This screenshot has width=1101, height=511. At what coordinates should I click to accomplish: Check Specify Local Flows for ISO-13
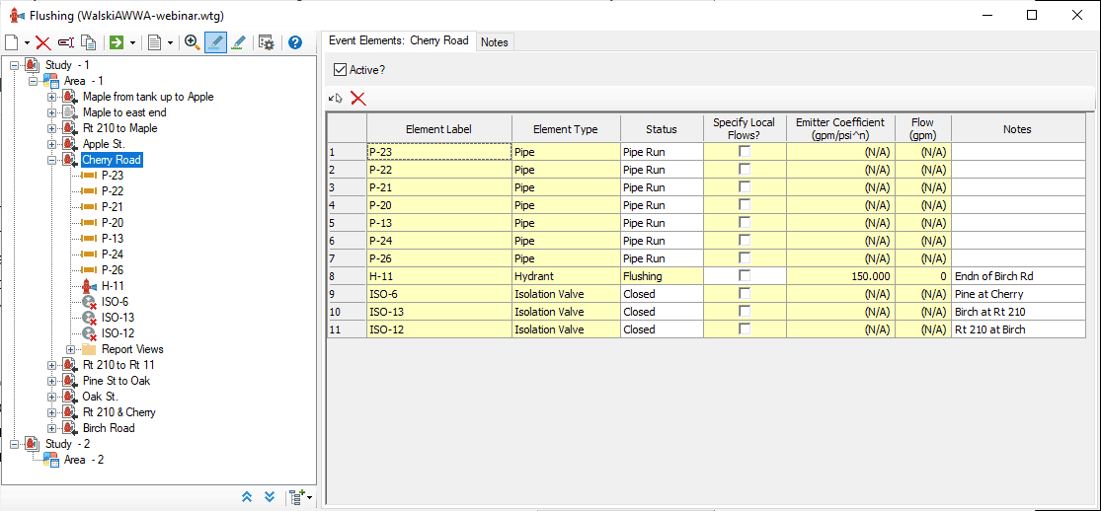(x=745, y=311)
